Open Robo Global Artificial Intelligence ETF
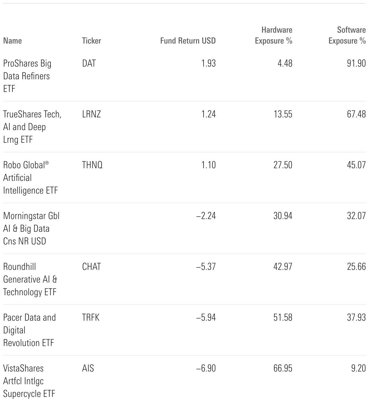The width and height of the screenshot is (369, 409). (30, 178)
